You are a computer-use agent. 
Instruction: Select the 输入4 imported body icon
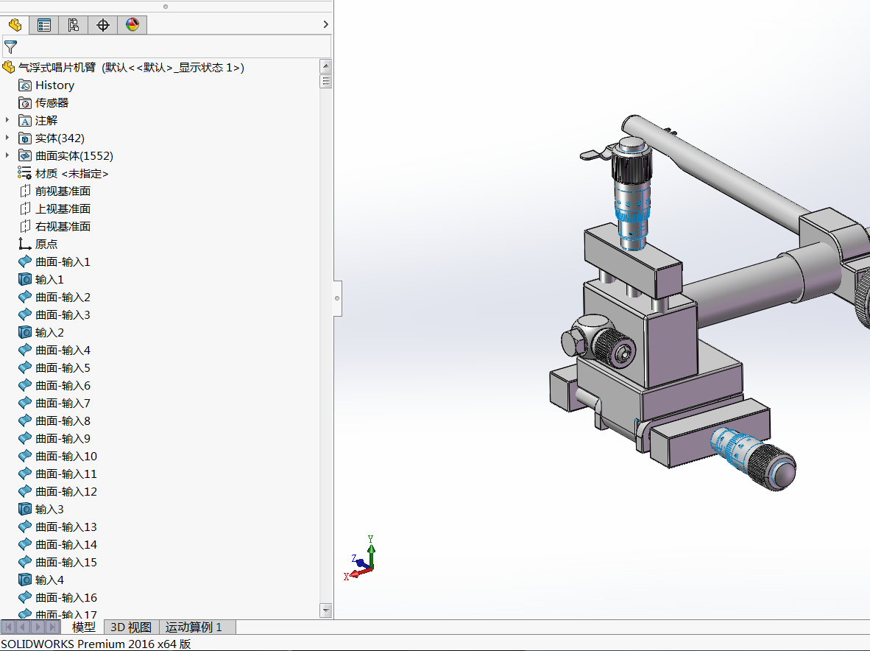25,580
